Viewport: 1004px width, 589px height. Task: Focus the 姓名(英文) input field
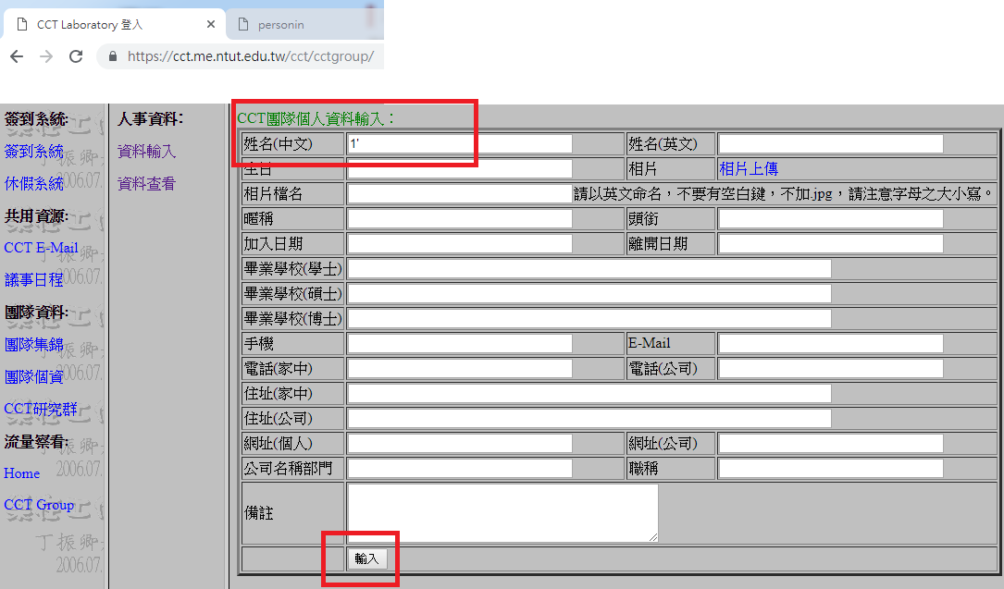(x=830, y=144)
